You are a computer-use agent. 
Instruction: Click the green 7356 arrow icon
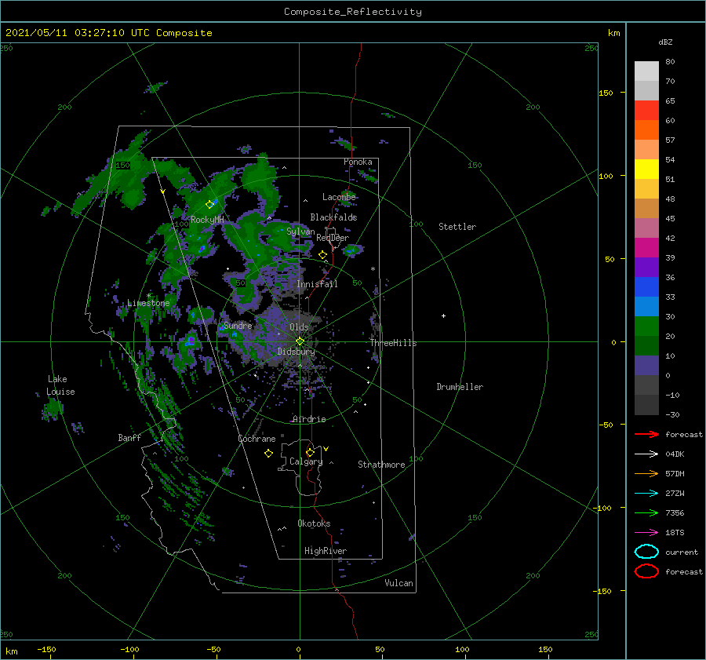(646, 512)
